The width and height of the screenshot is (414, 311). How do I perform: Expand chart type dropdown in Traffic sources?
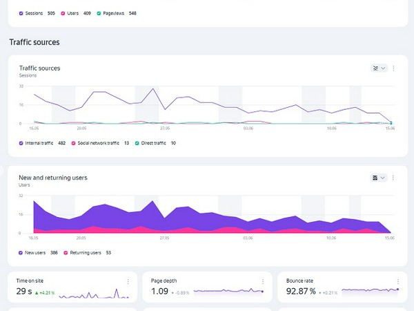tap(379, 68)
